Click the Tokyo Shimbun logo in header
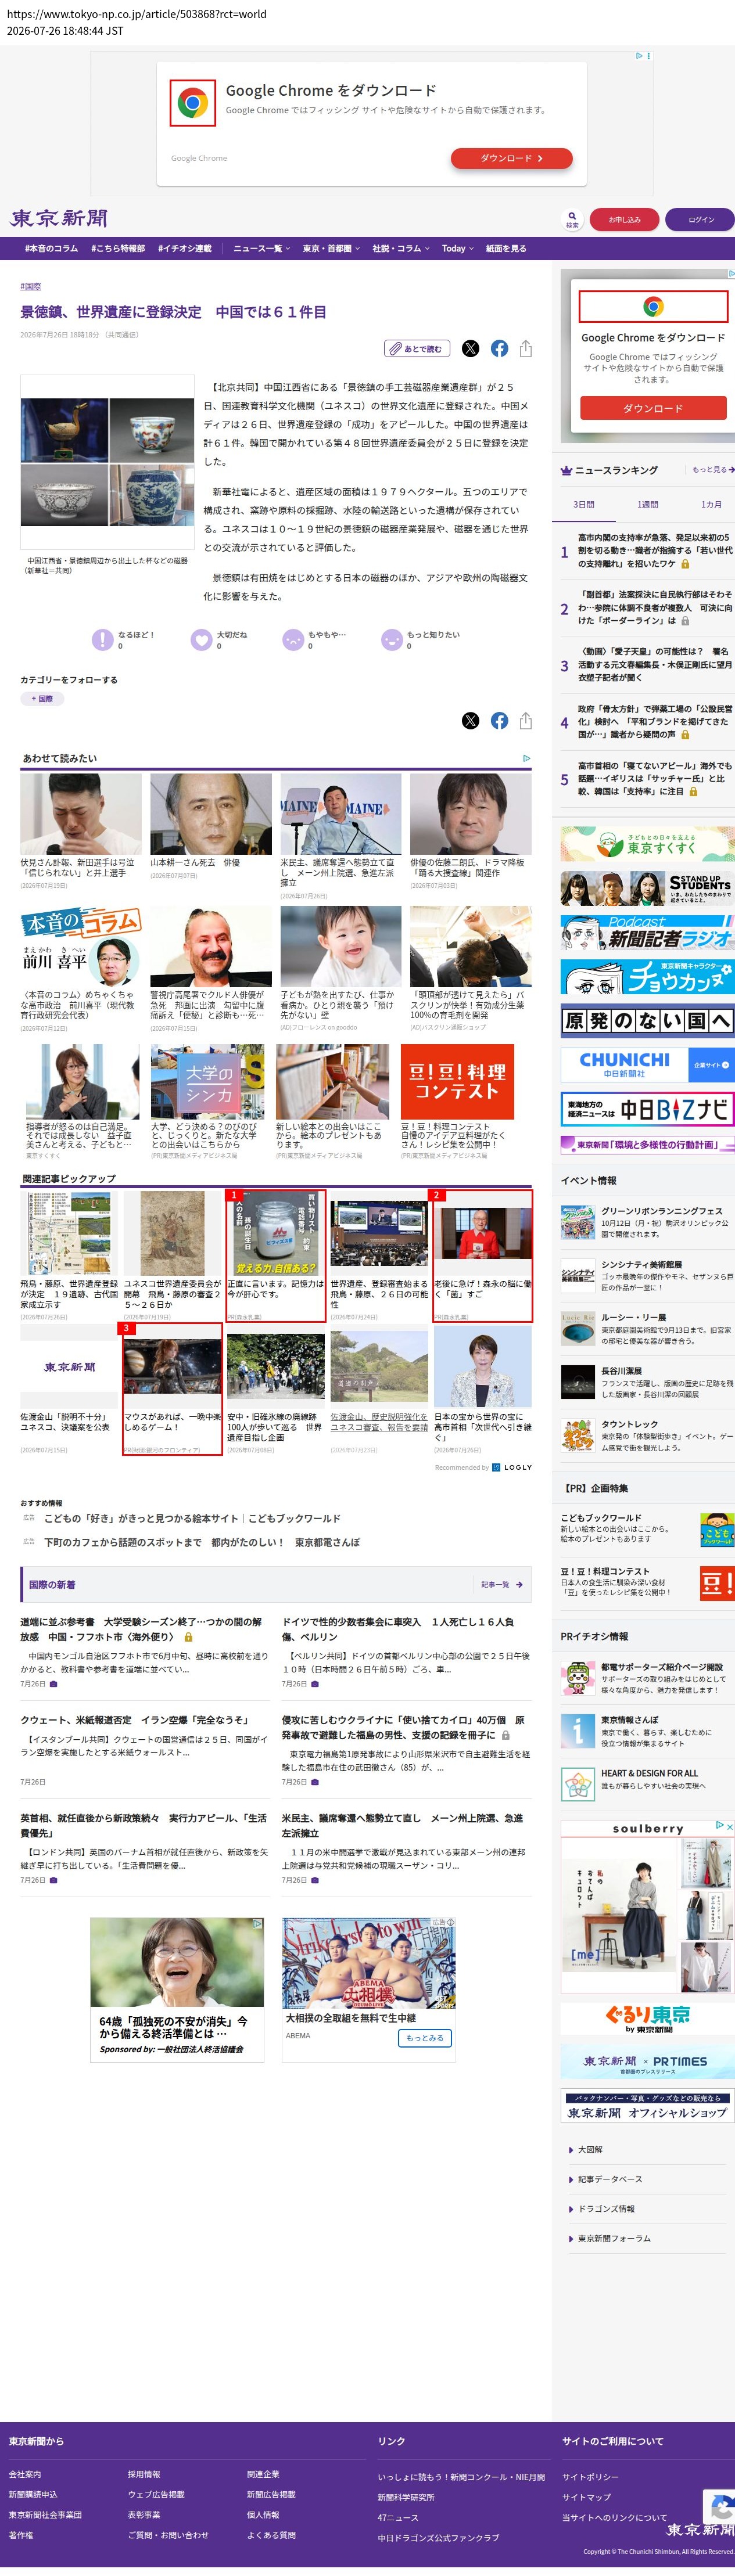 coord(59,218)
